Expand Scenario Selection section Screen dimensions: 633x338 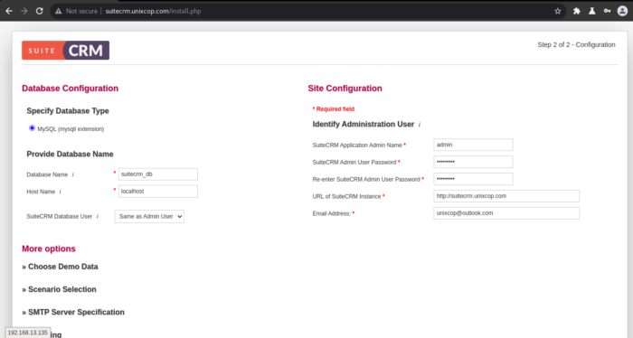60,289
